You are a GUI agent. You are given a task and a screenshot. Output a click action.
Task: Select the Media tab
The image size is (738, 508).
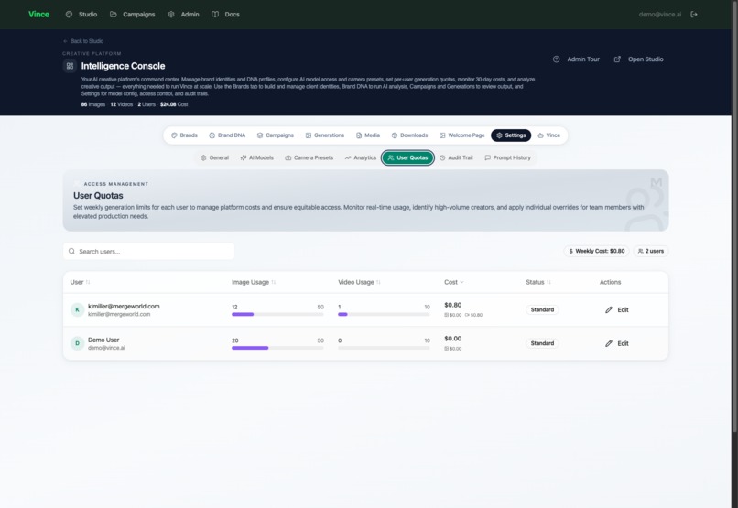pyautogui.click(x=367, y=135)
